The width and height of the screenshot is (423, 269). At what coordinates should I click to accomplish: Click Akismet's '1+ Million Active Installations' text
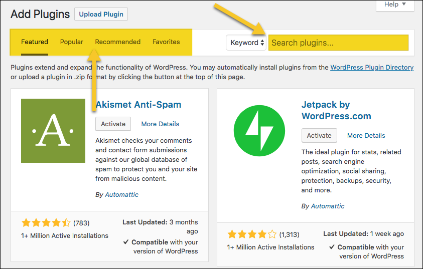tap(65, 235)
